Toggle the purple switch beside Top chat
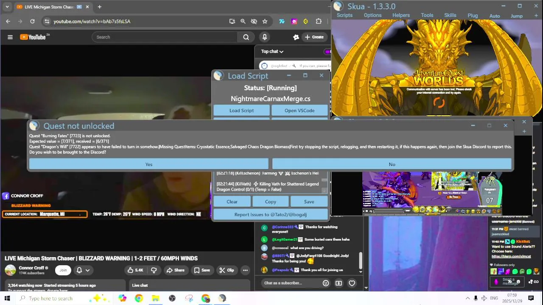 (x=327, y=52)
